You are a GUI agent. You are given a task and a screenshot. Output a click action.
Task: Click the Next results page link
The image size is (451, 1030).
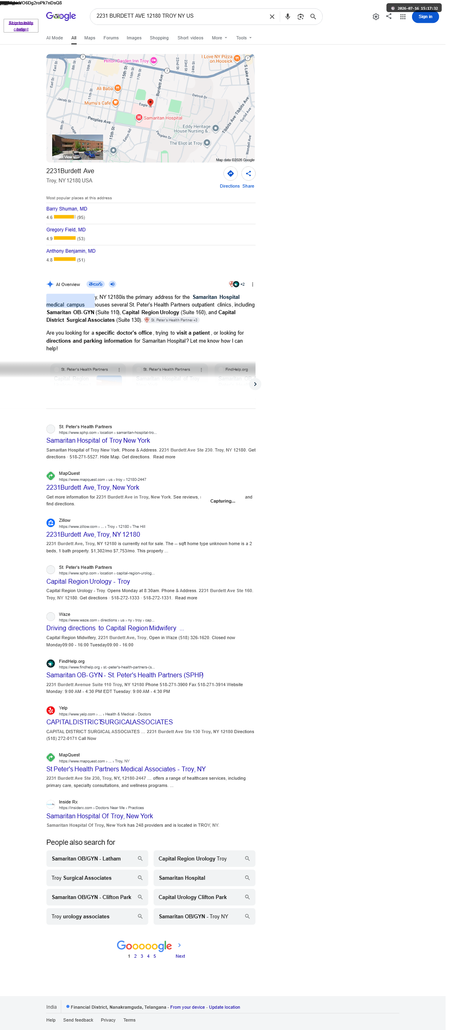(180, 956)
